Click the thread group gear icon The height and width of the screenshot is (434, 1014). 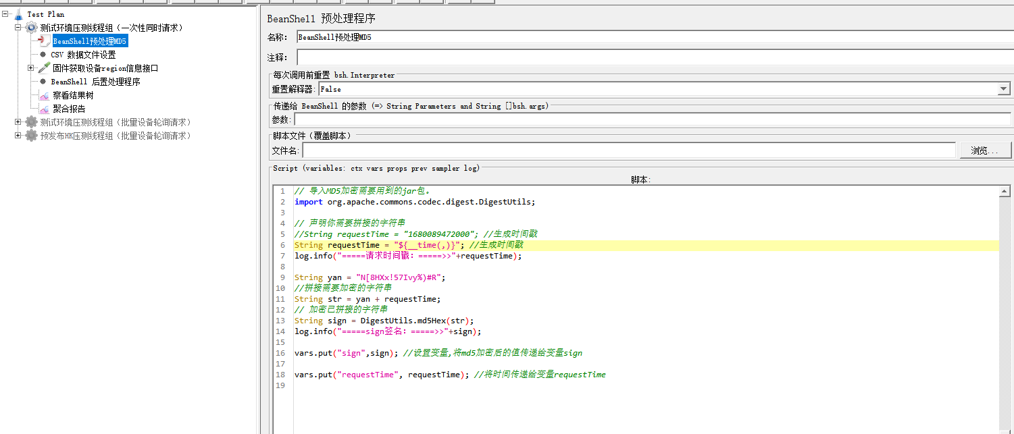(31, 27)
